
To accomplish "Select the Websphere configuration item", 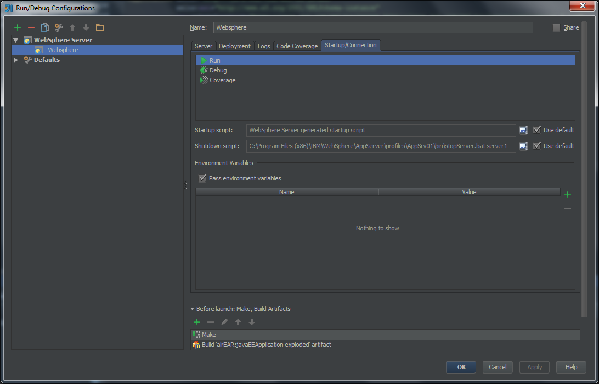I will pos(98,50).
